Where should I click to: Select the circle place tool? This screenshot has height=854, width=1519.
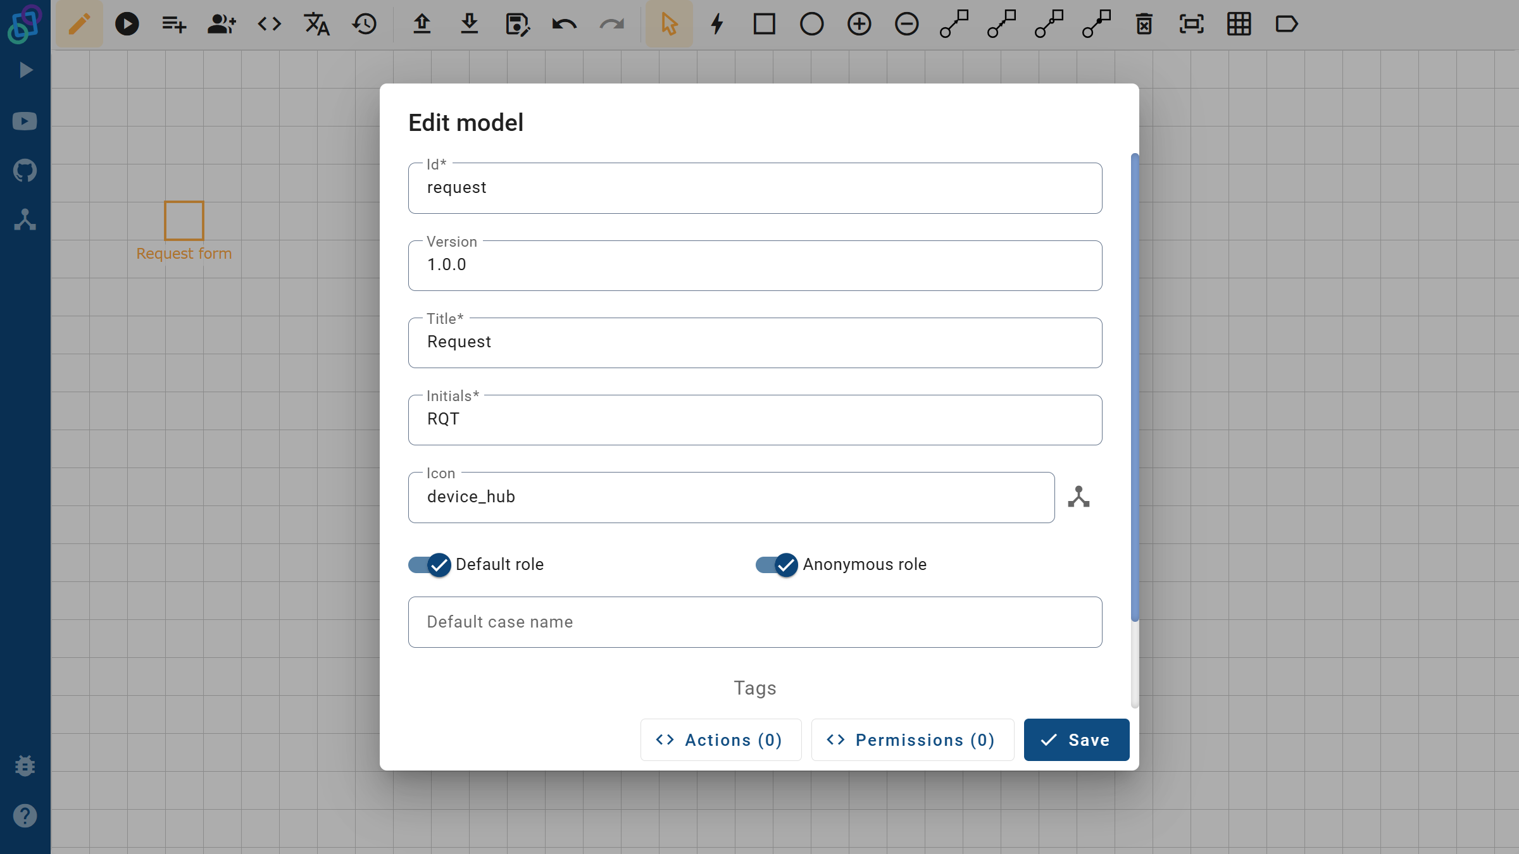[811, 24]
